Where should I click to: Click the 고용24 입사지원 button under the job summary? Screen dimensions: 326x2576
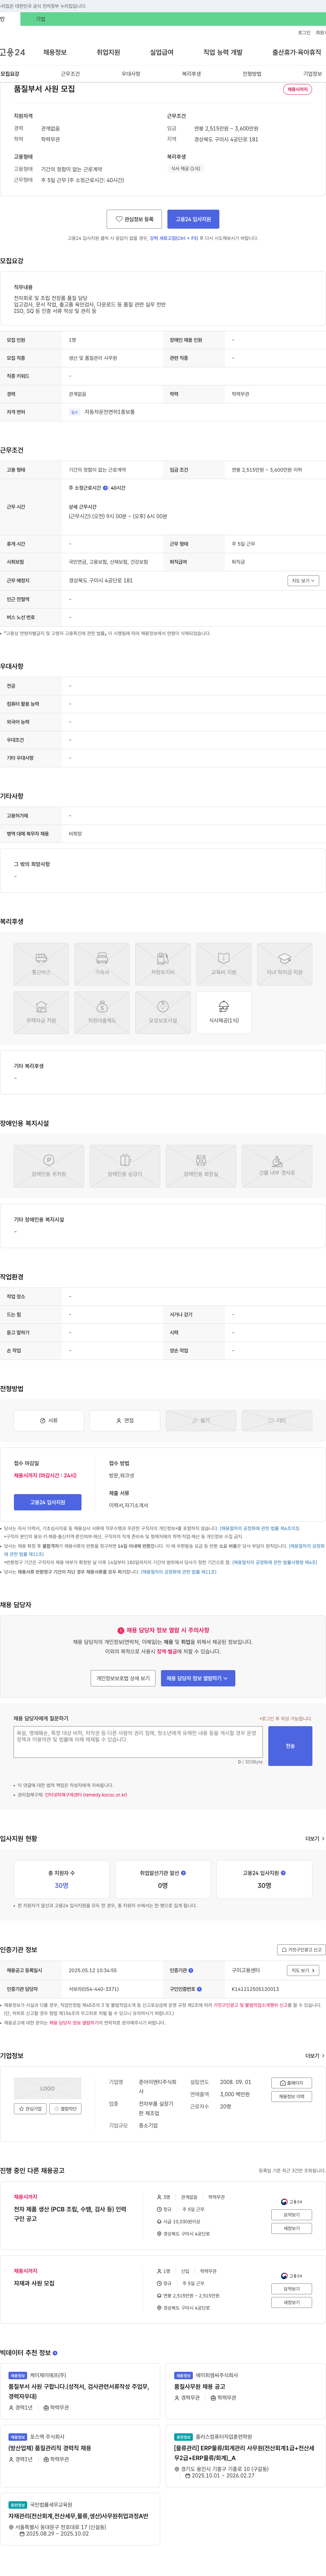[x=193, y=219]
